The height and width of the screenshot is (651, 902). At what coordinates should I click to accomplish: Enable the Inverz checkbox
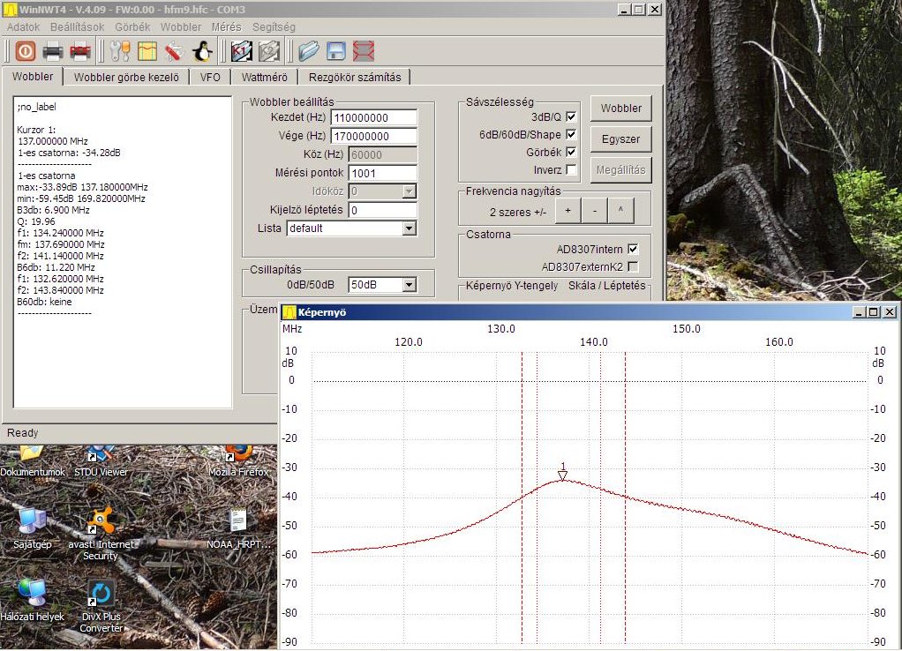[x=571, y=169]
